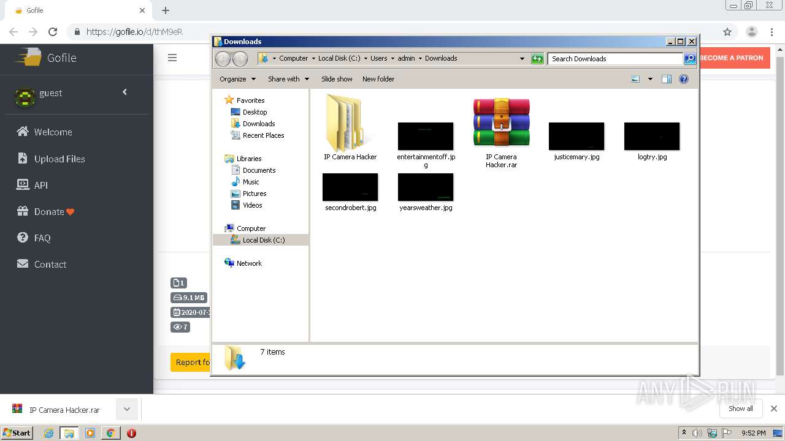This screenshot has width=785, height=441.
Task: Click Show all downloads button
Action: [741, 409]
